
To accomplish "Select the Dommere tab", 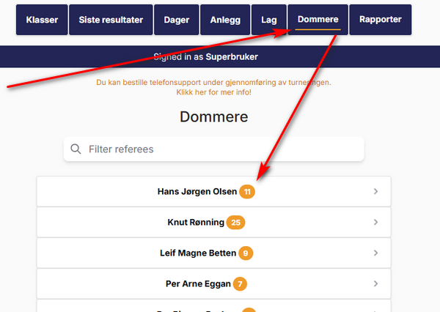I will (x=318, y=20).
